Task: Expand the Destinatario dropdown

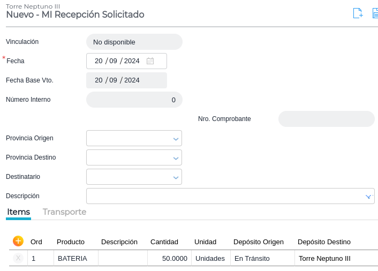Action: click(175, 177)
